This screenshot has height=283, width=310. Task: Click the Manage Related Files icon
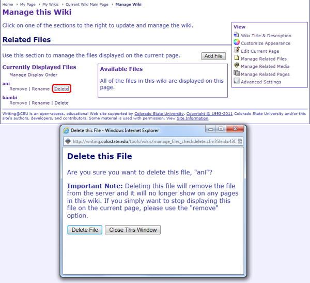(x=237, y=58)
